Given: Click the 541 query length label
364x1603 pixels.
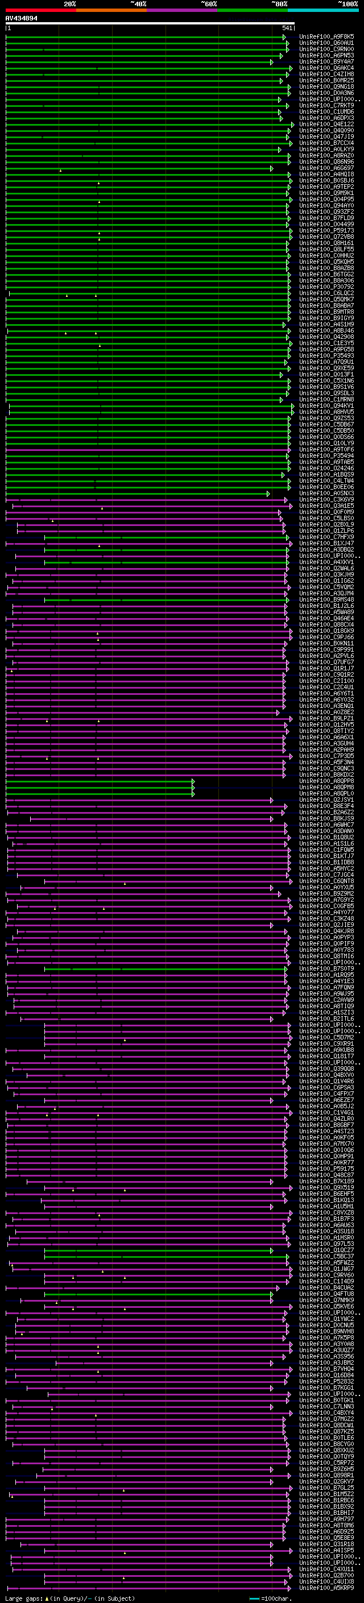Looking at the screenshot, I should click(287, 28).
